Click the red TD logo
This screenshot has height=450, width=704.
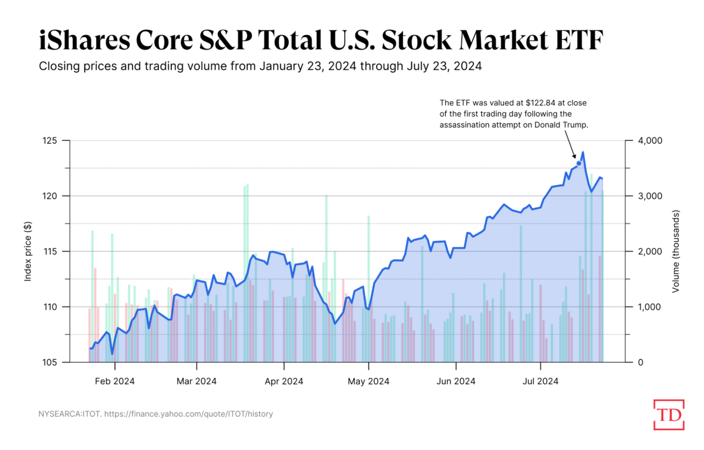pyautogui.click(x=668, y=414)
